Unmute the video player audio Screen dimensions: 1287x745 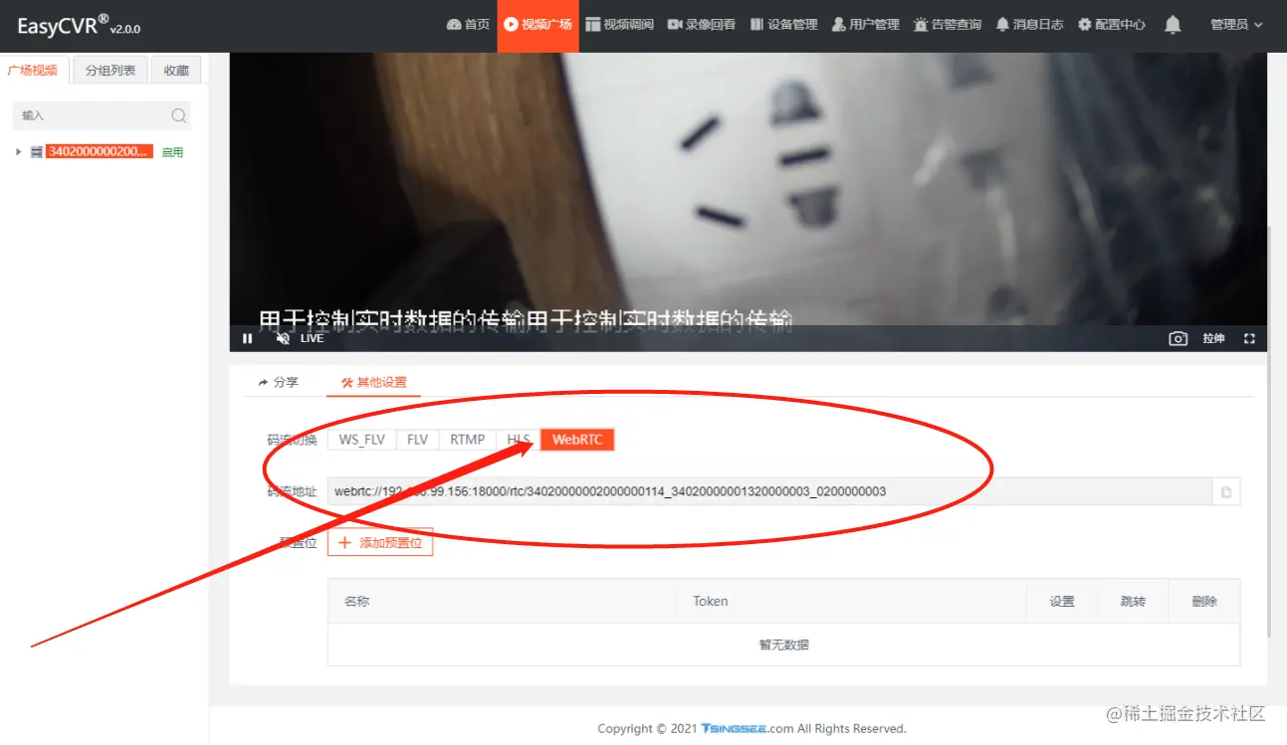point(283,338)
